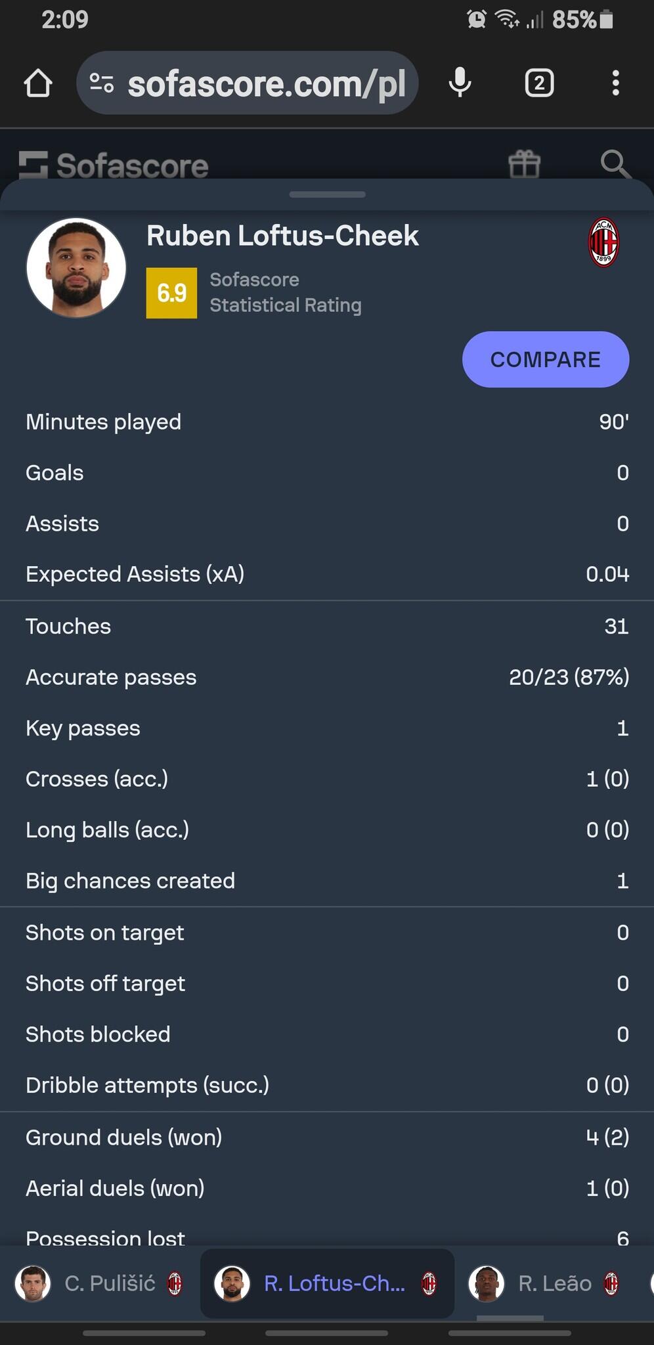Screen dimensions: 654x1345
Task: Tap the sofascore.com address bar
Action: [266, 83]
